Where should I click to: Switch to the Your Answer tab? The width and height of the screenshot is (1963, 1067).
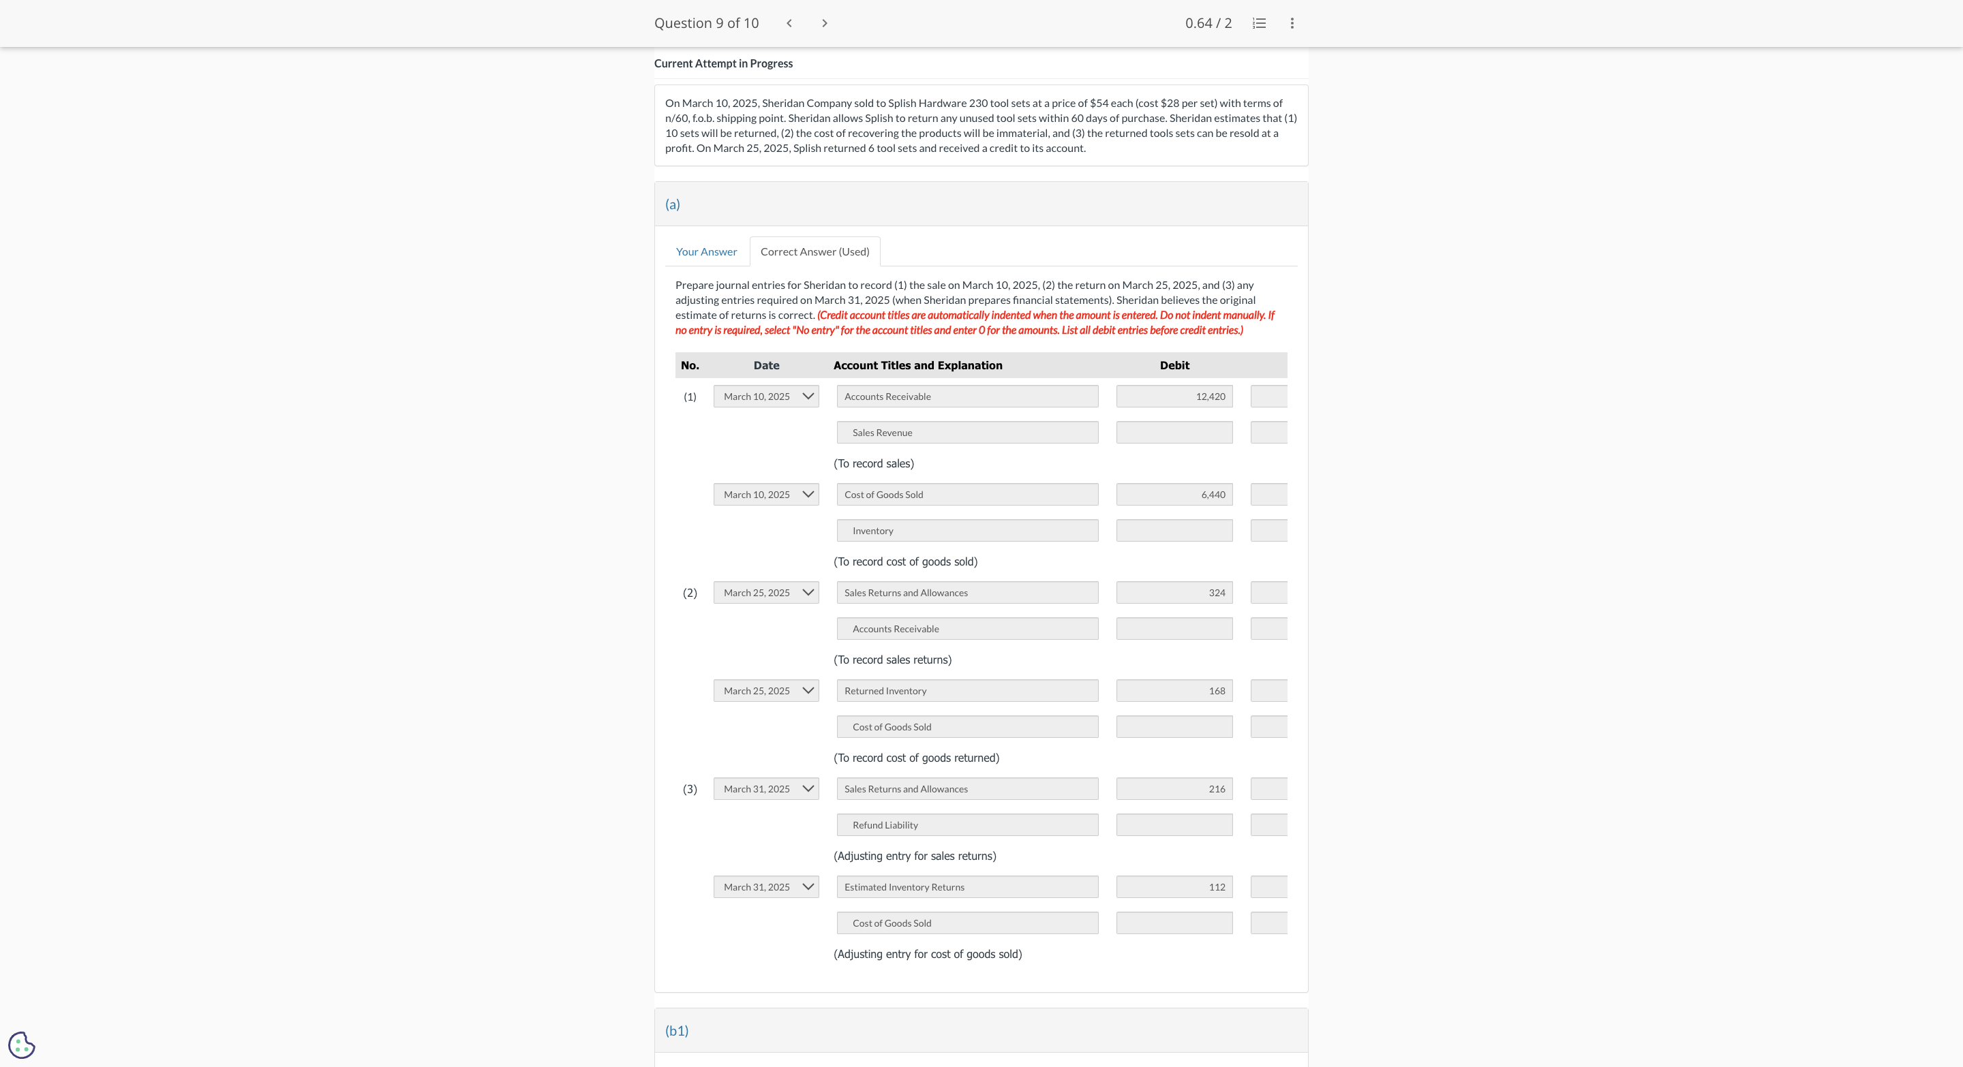point(705,251)
